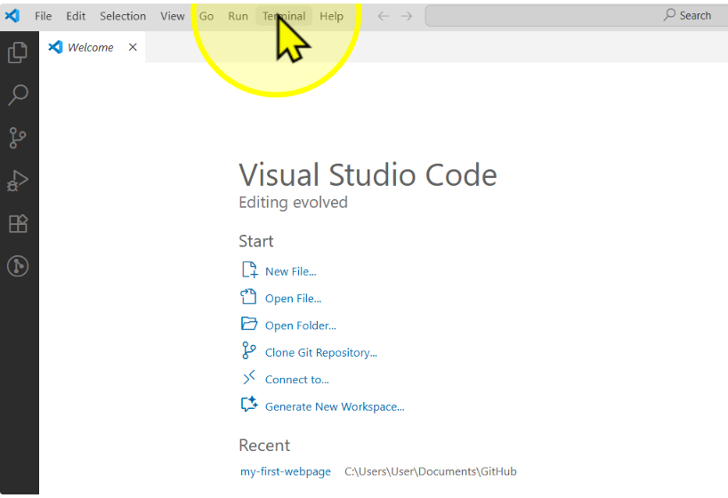Screen dimensions: 728x498
Task: Open the File menu
Action: point(44,16)
